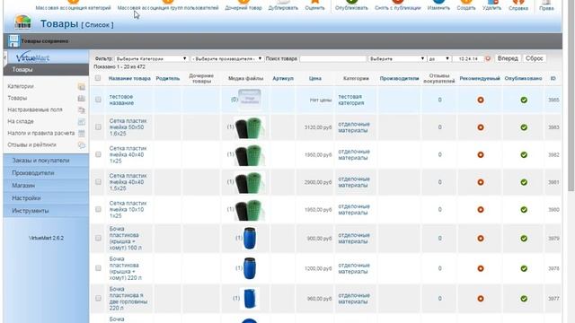Click the Дублировать toolbar button

(x=283, y=5)
